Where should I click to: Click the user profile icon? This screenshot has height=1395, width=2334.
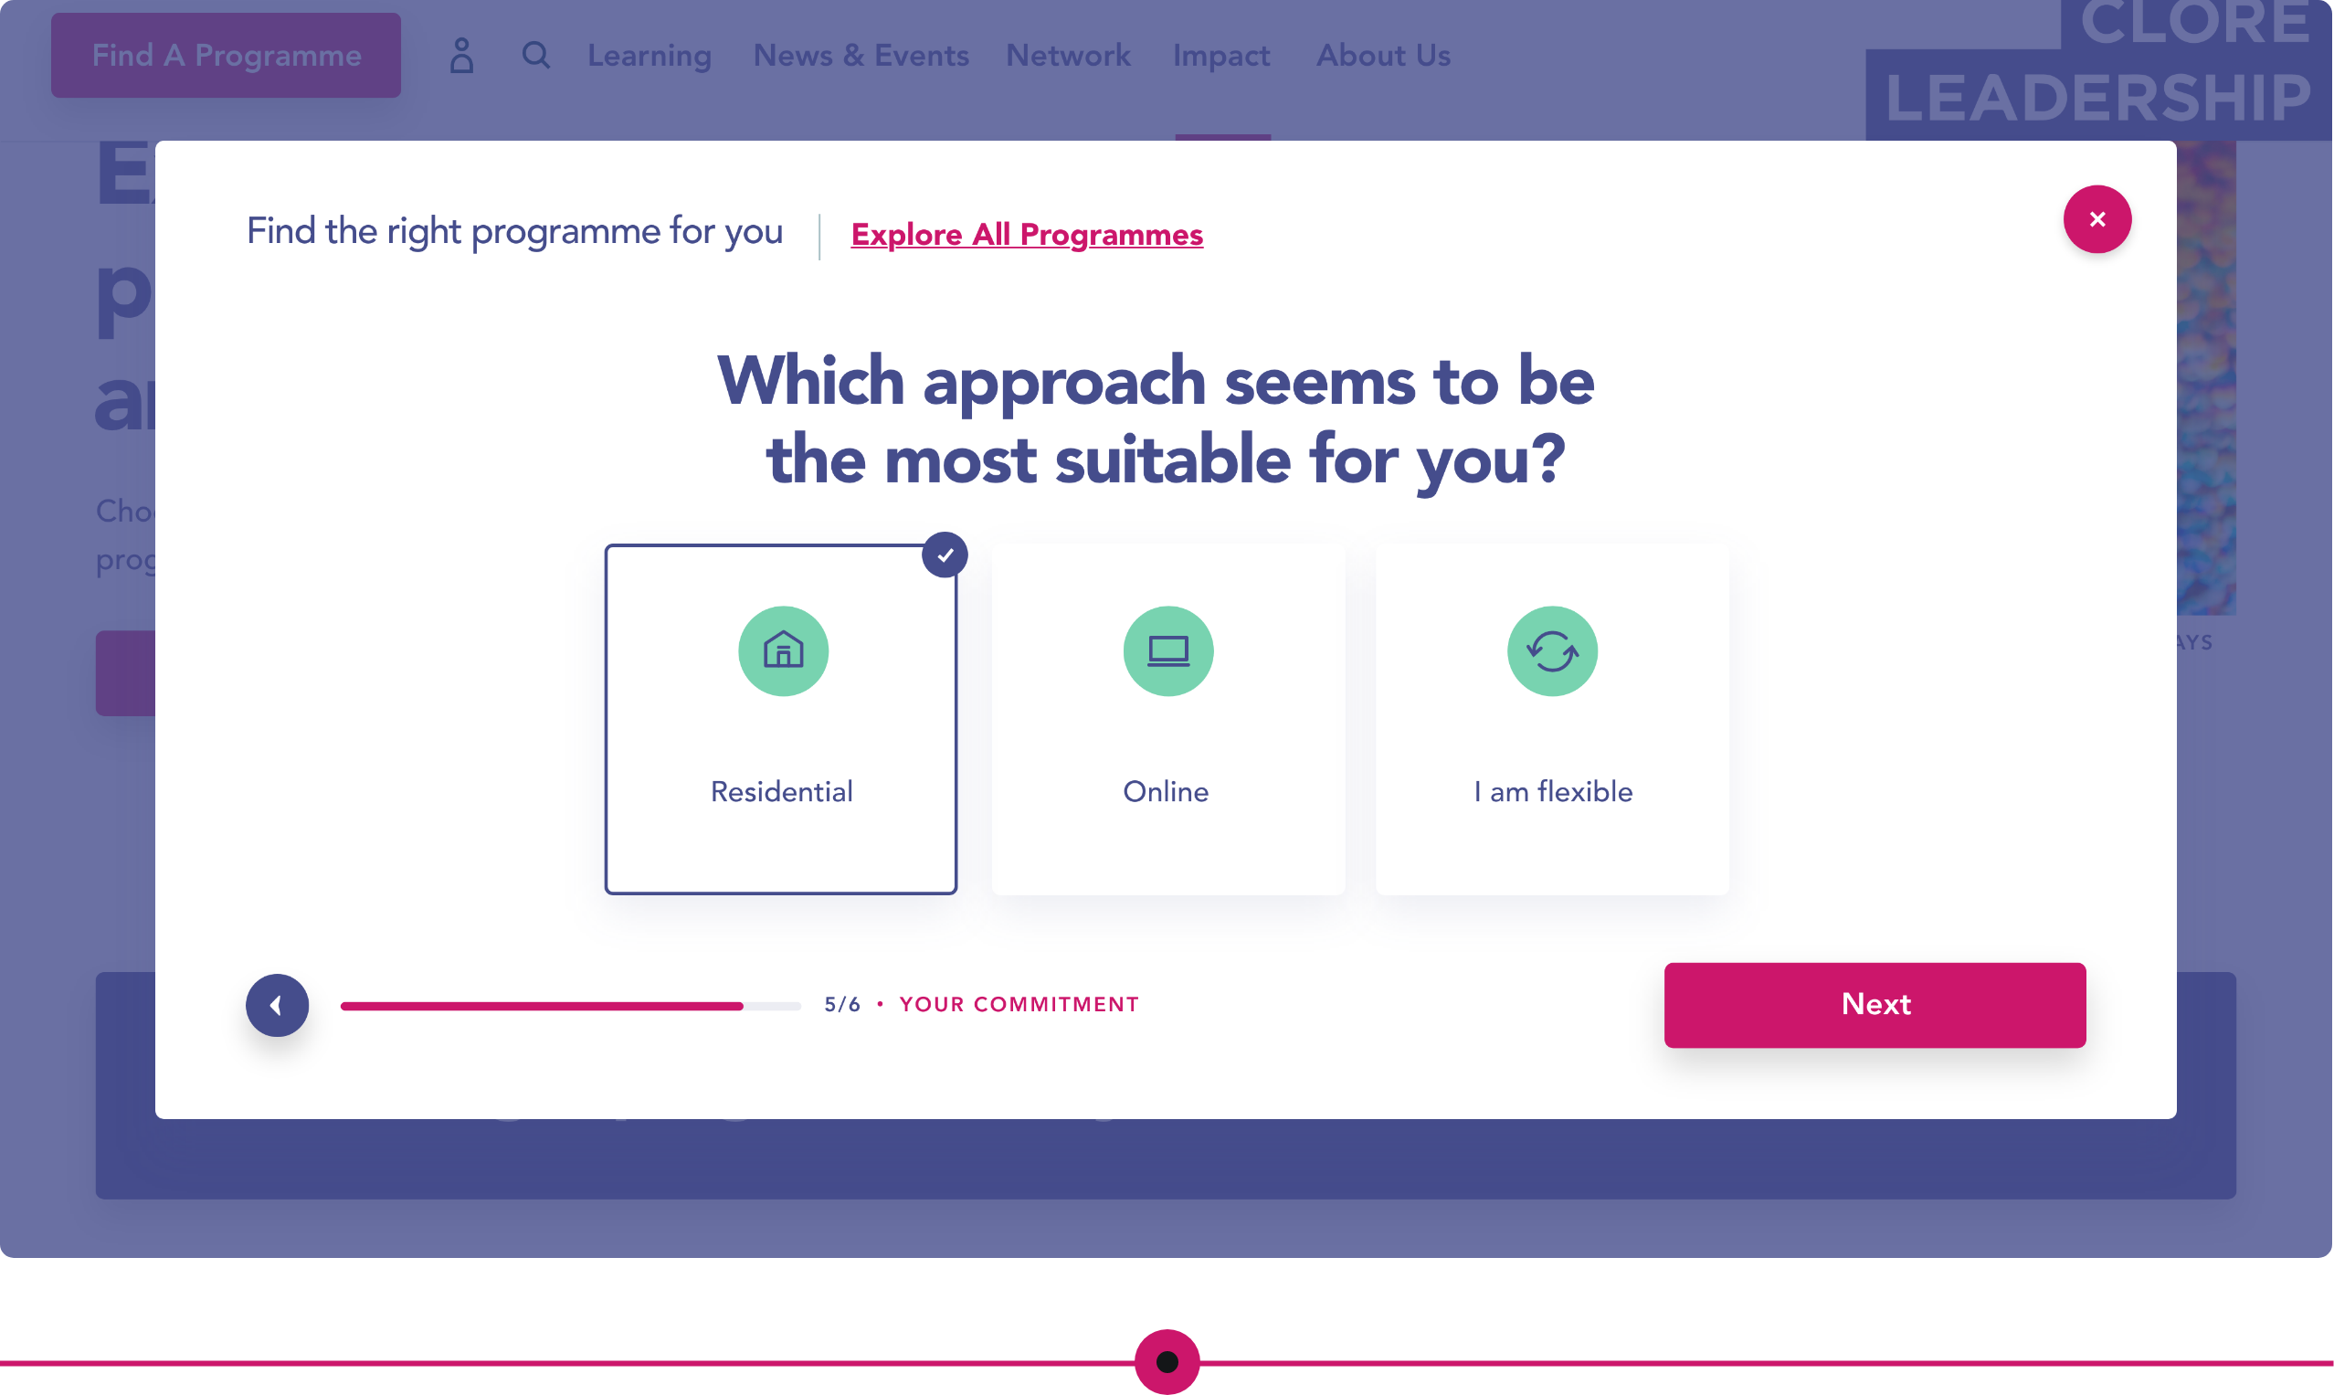[461, 55]
